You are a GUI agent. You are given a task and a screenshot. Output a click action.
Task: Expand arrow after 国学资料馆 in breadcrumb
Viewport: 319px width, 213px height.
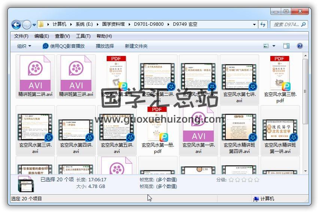(130, 25)
